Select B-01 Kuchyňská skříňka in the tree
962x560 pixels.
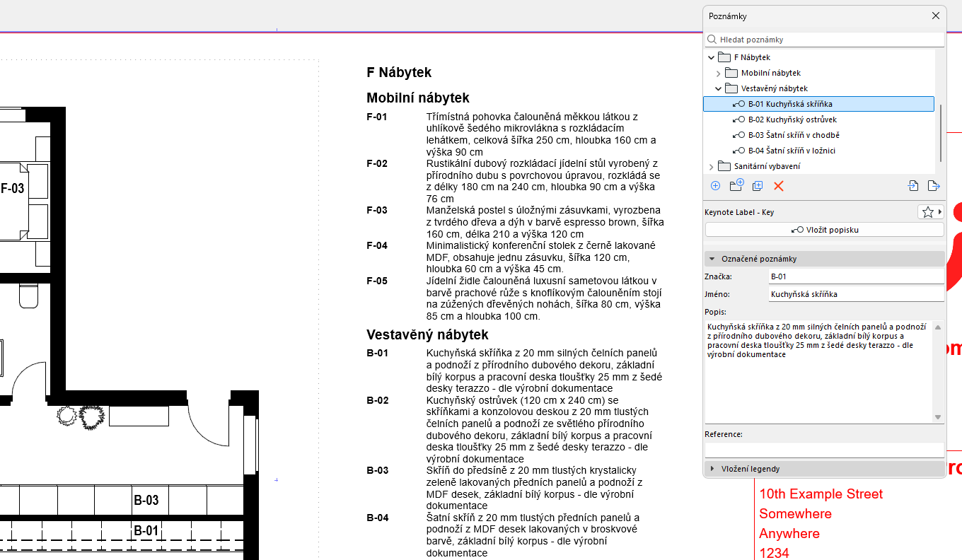point(818,104)
